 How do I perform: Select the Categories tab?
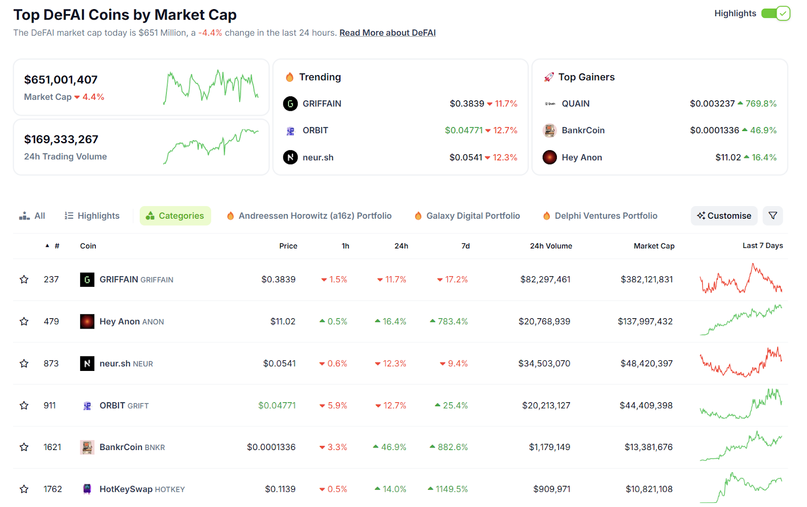(175, 216)
